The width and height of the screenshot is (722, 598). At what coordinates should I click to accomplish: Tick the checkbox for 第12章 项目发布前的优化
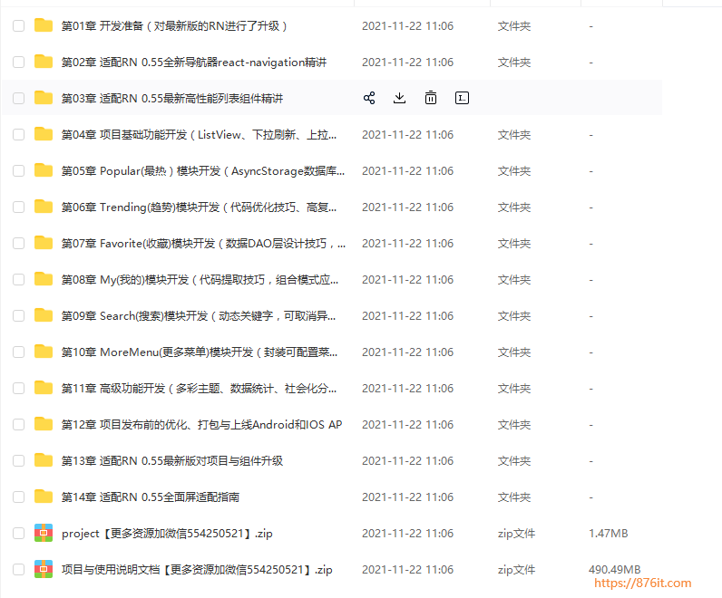click(18, 425)
